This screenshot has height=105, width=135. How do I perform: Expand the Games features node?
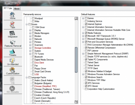tap(83, 18)
